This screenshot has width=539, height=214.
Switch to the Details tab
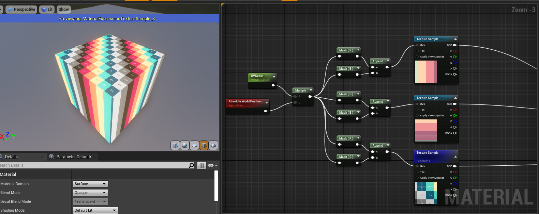(x=12, y=157)
